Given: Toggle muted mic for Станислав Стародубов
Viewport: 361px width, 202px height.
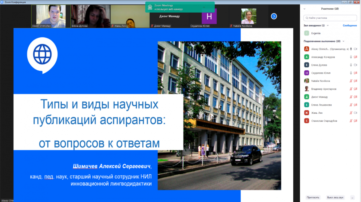Looking at the screenshot, I should pos(351,121).
